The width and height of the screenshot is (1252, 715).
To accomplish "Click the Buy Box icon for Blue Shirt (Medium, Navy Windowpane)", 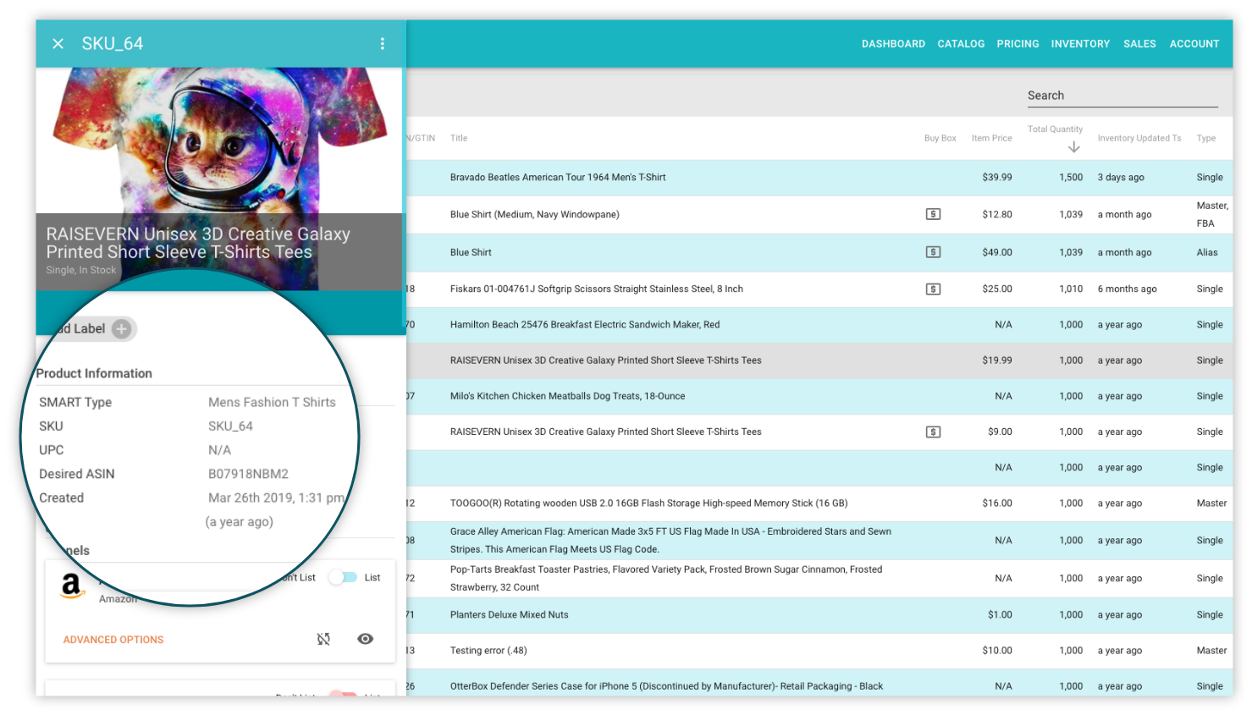I will (x=933, y=215).
